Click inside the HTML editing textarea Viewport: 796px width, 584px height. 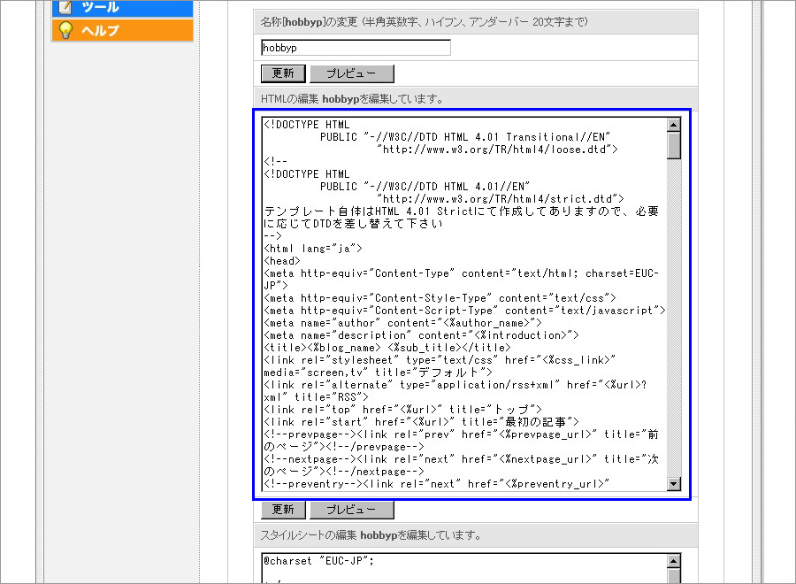click(464, 304)
